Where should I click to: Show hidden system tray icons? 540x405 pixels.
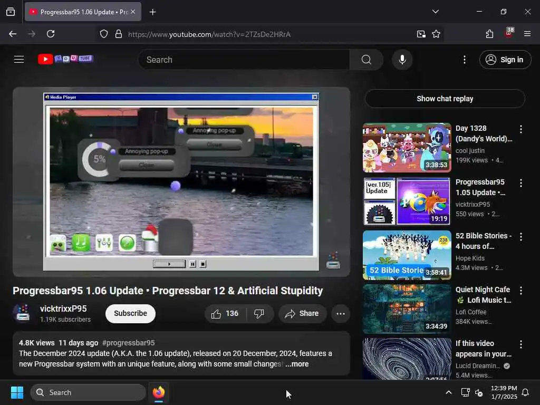(448, 392)
